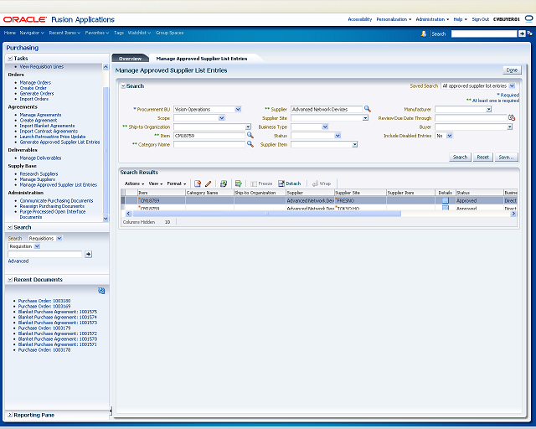Click Sign Out link
Viewport: 536px width, 429px height.
(481, 19)
